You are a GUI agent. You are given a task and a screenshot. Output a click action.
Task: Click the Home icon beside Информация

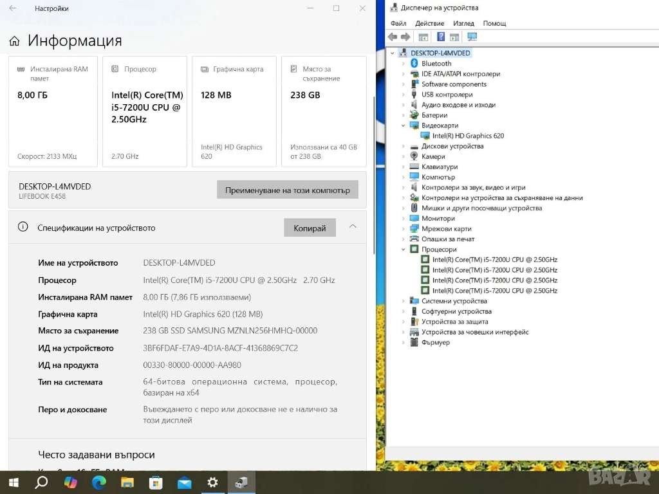(x=14, y=41)
